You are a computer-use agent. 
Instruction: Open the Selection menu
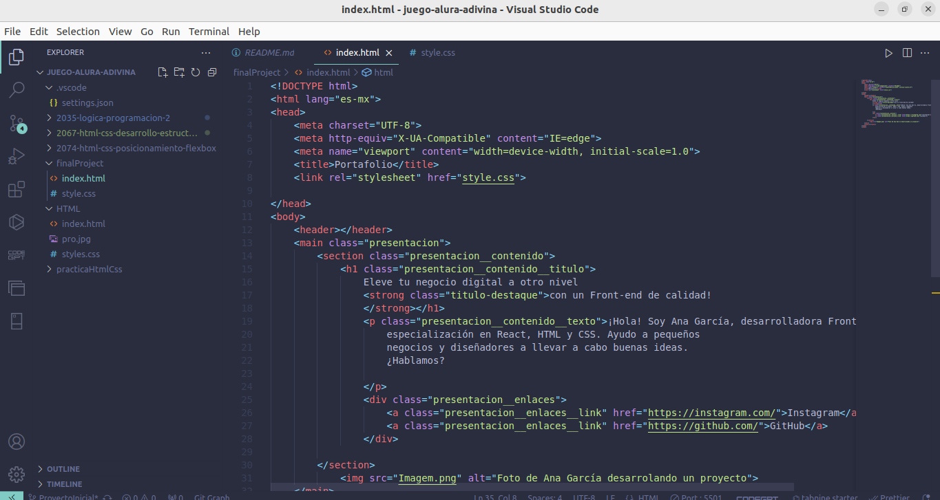tap(78, 32)
